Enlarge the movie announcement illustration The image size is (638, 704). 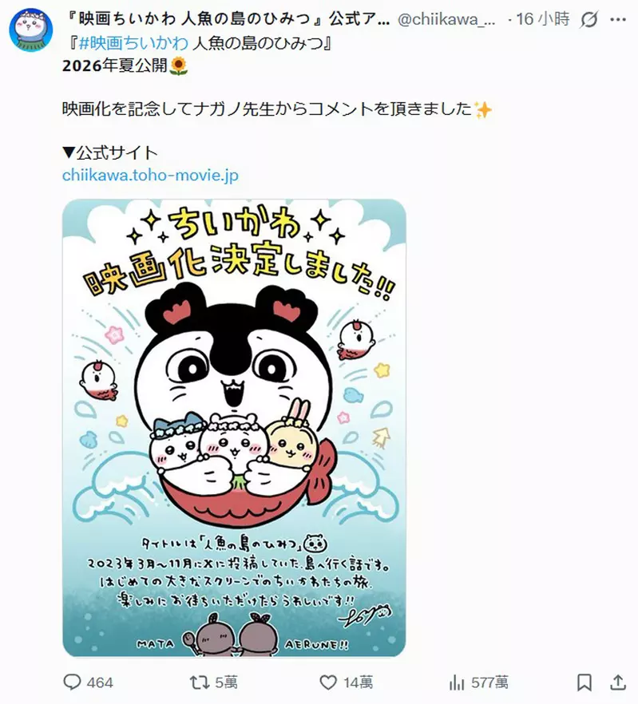coord(234,428)
